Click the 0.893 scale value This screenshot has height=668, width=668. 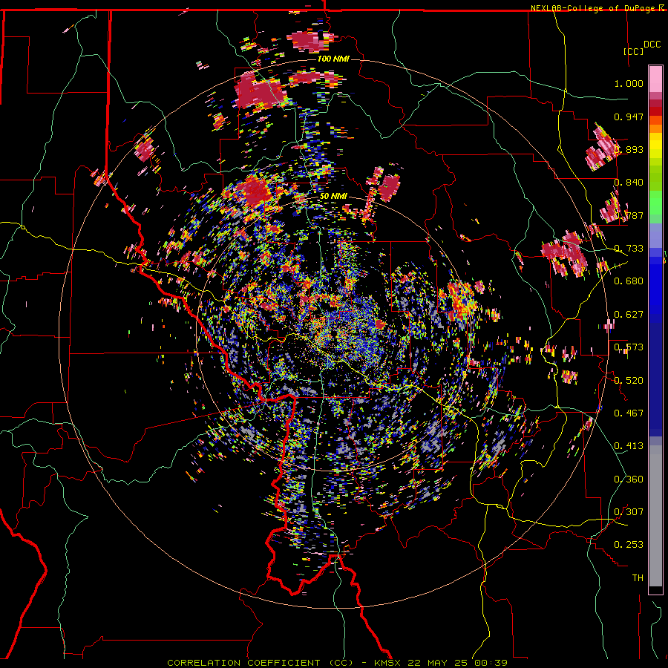(x=629, y=149)
